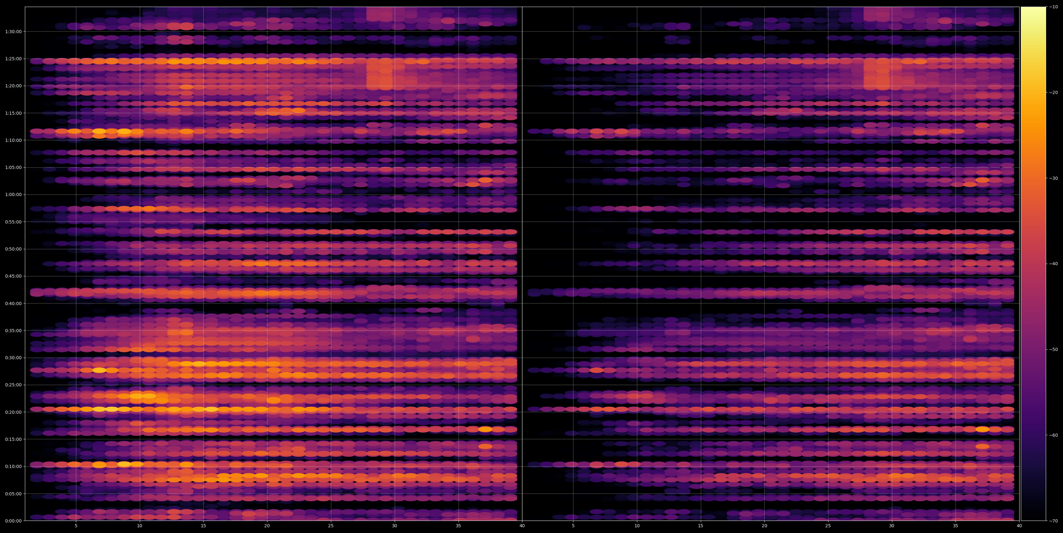Click x-axis label 5 under the left heatmap
This screenshot has width=1063, height=533.
point(76,526)
